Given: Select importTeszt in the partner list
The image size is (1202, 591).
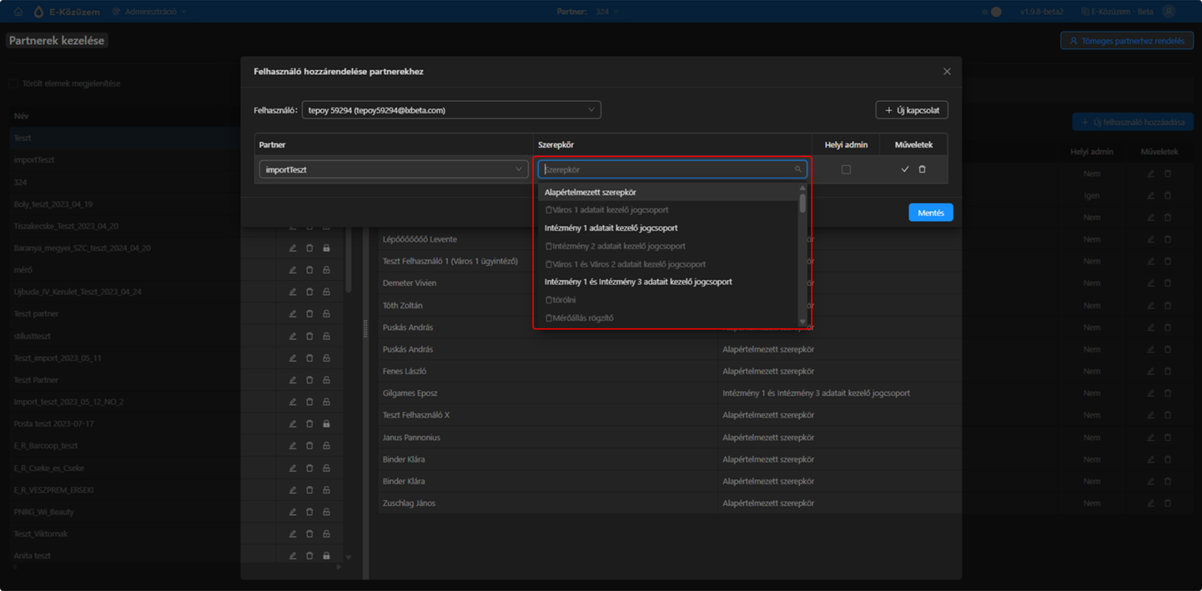Looking at the screenshot, I should tap(34, 160).
